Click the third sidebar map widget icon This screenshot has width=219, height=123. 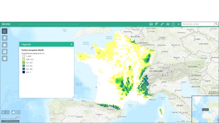[x=5, y=45]
